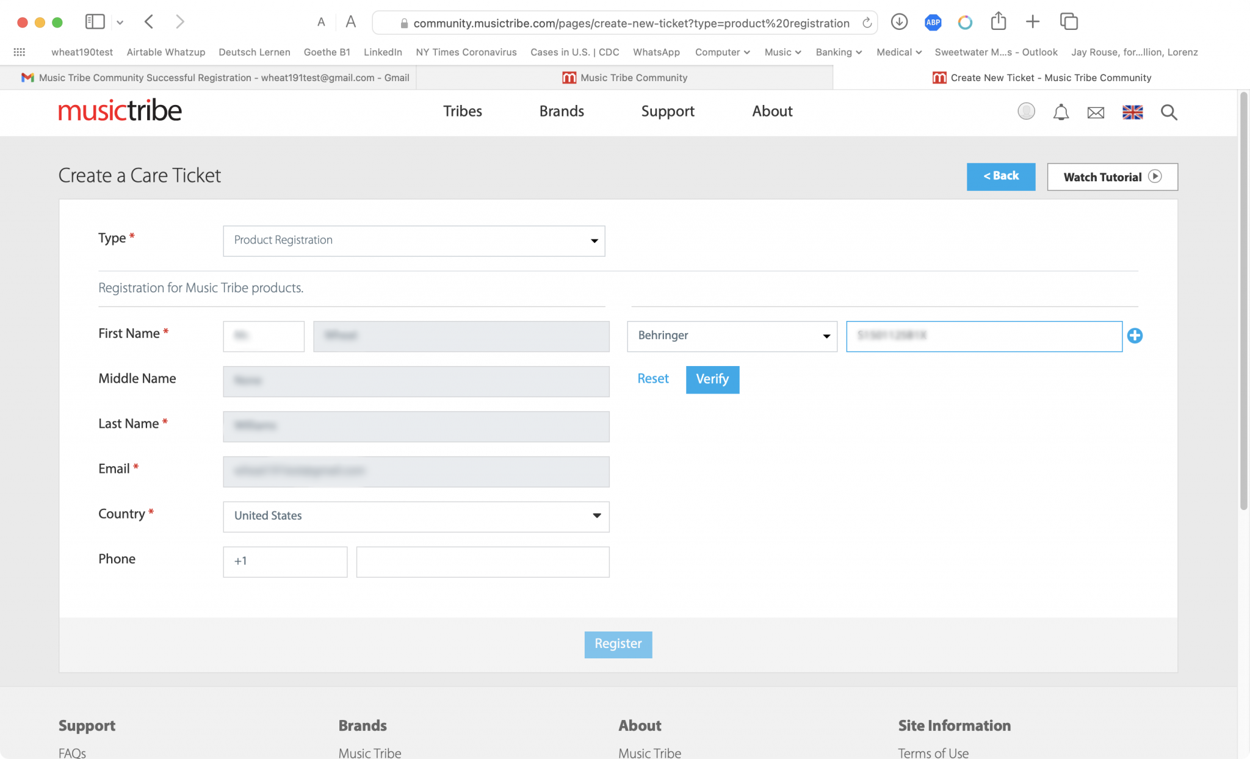The width and height of the screenshot is (1250, 759).
Task: Open the Behringer brand dropdown
Action: click(x=732, y=336)
